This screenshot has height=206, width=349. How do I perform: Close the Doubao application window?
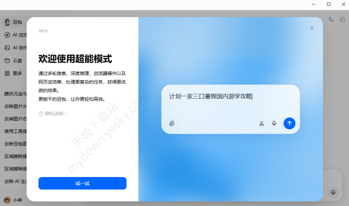(344, 4)
